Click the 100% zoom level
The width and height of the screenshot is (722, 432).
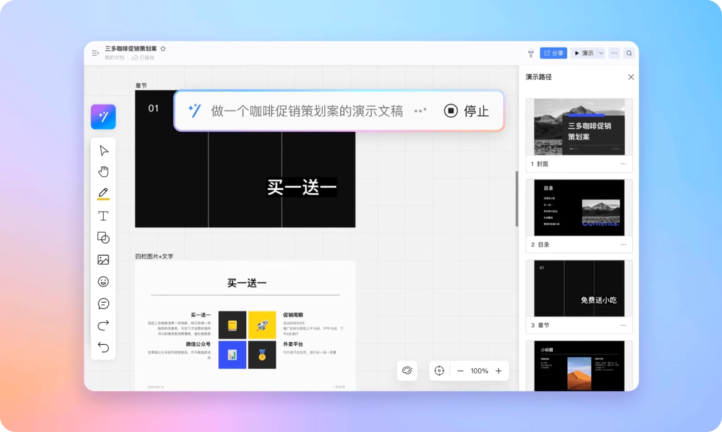point(479,371)
